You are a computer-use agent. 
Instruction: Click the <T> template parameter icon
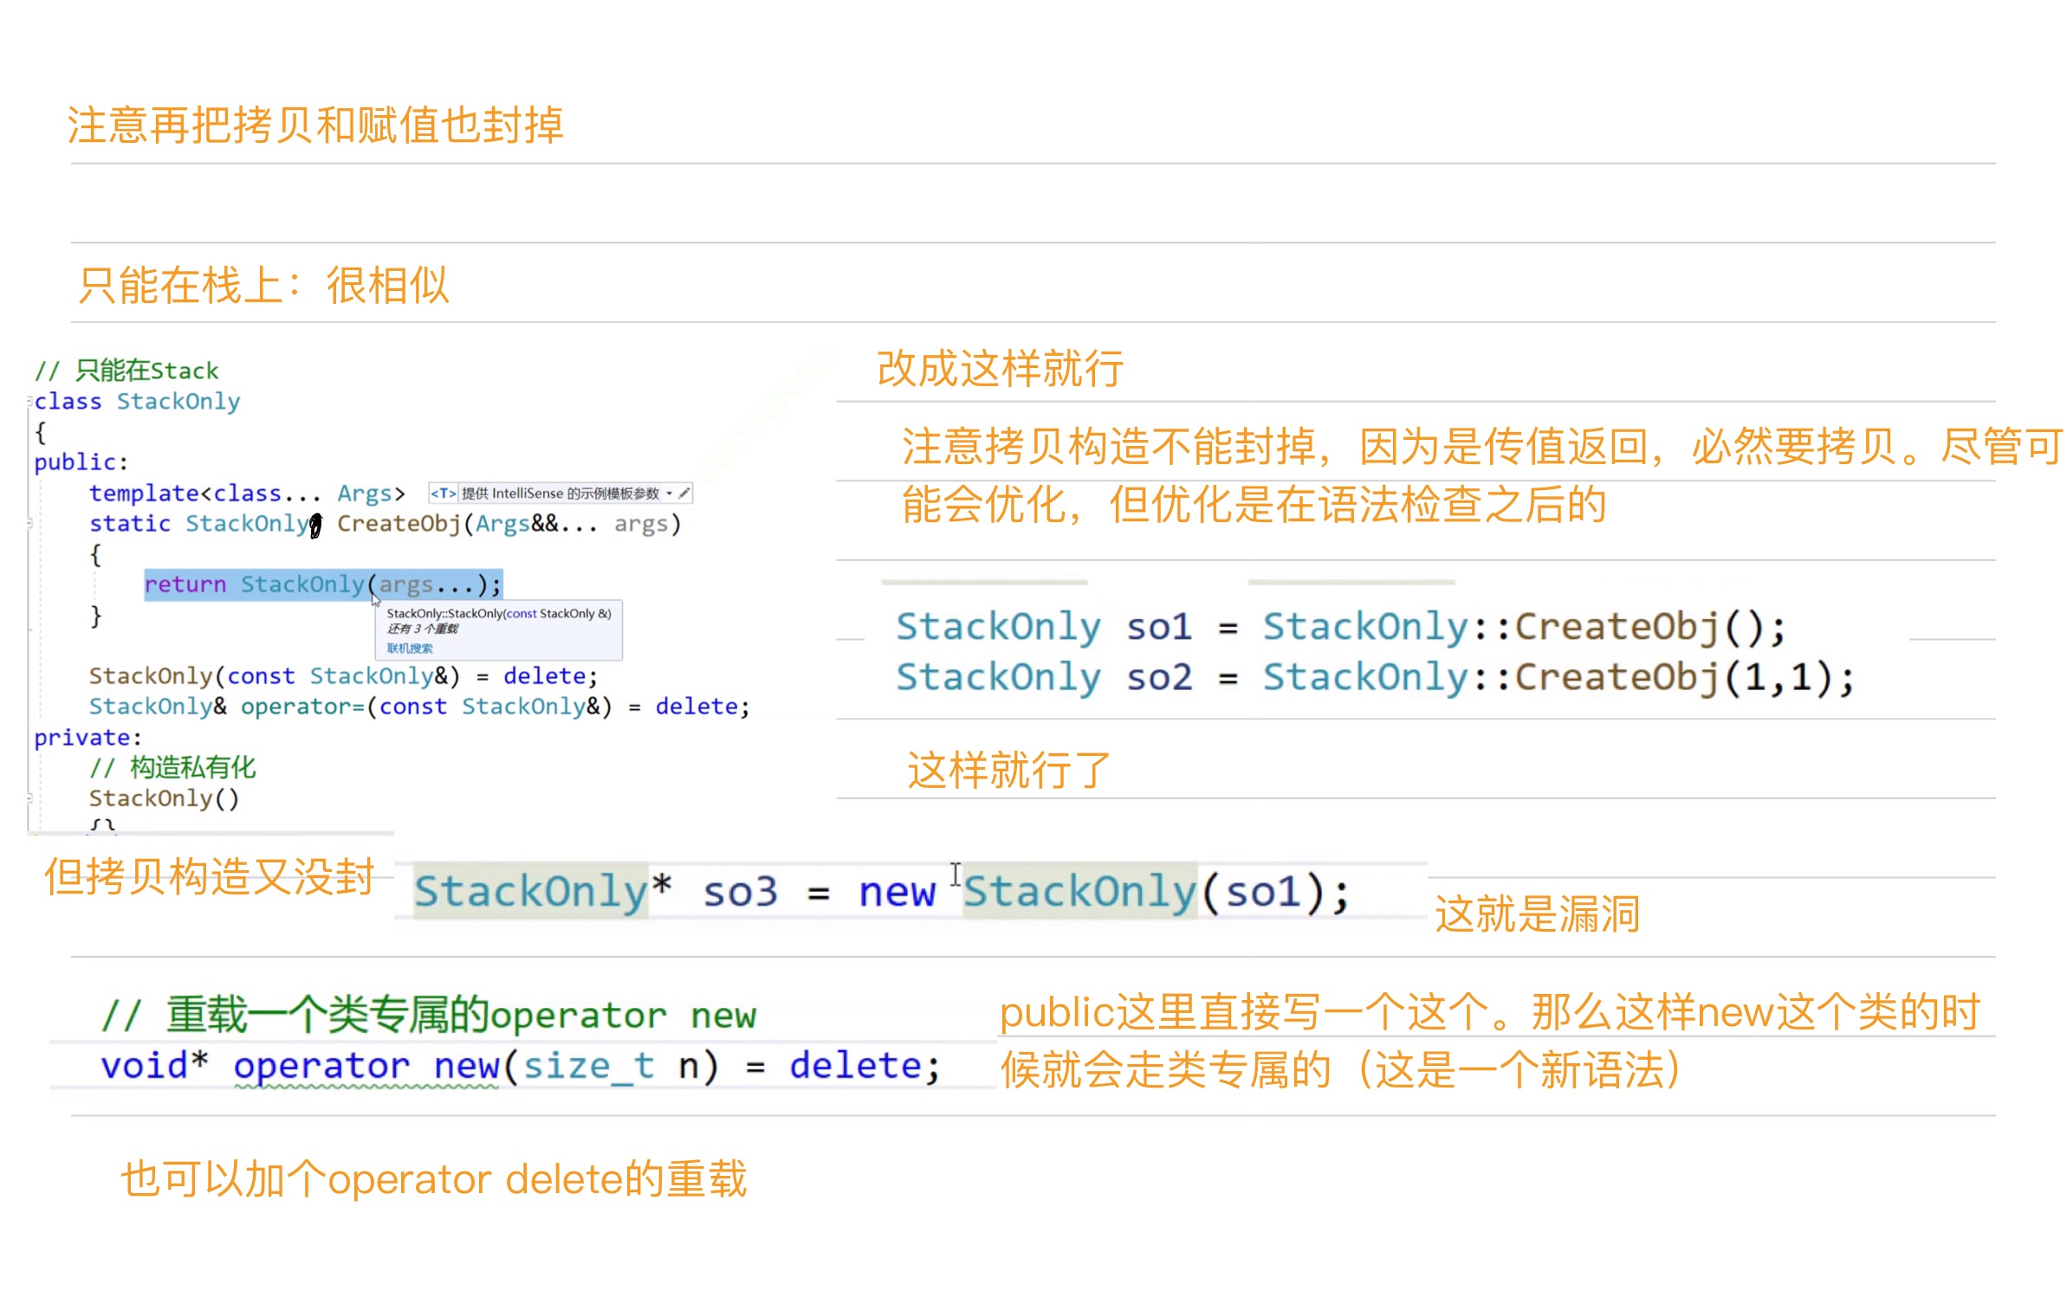click(443, 494)
